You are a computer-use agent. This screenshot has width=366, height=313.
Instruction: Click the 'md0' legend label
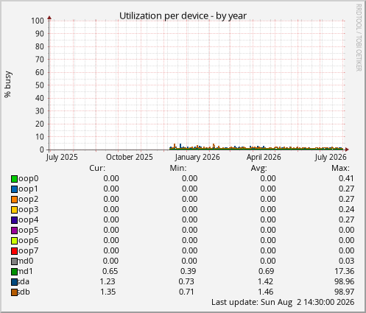click(x=26, y=261)
